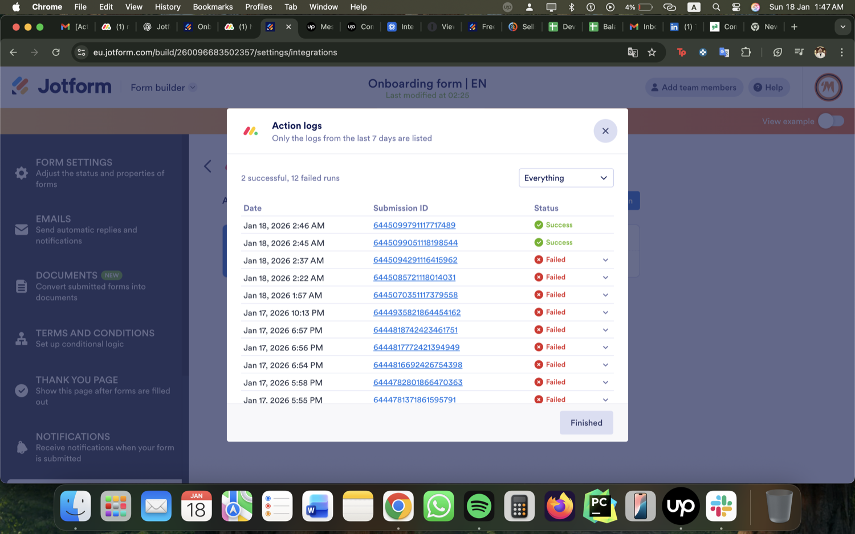Expand failed log from 2:37 AM
Image resolution: width=855 pixels, height=534 pixels.
pos(605,260)
